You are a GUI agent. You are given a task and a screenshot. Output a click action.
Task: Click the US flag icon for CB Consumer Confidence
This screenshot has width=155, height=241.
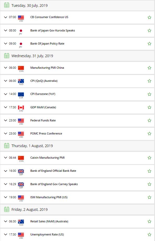tap(21, 17)
